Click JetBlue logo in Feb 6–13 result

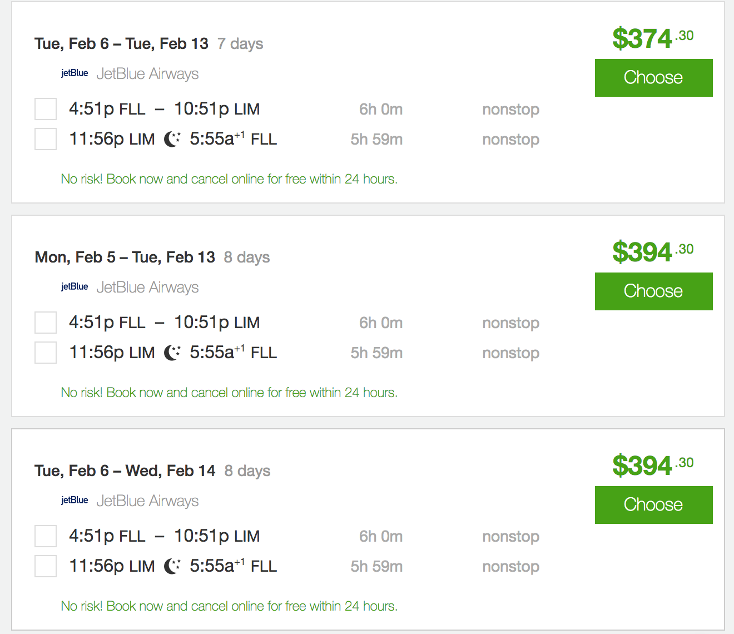coord(75,73)
